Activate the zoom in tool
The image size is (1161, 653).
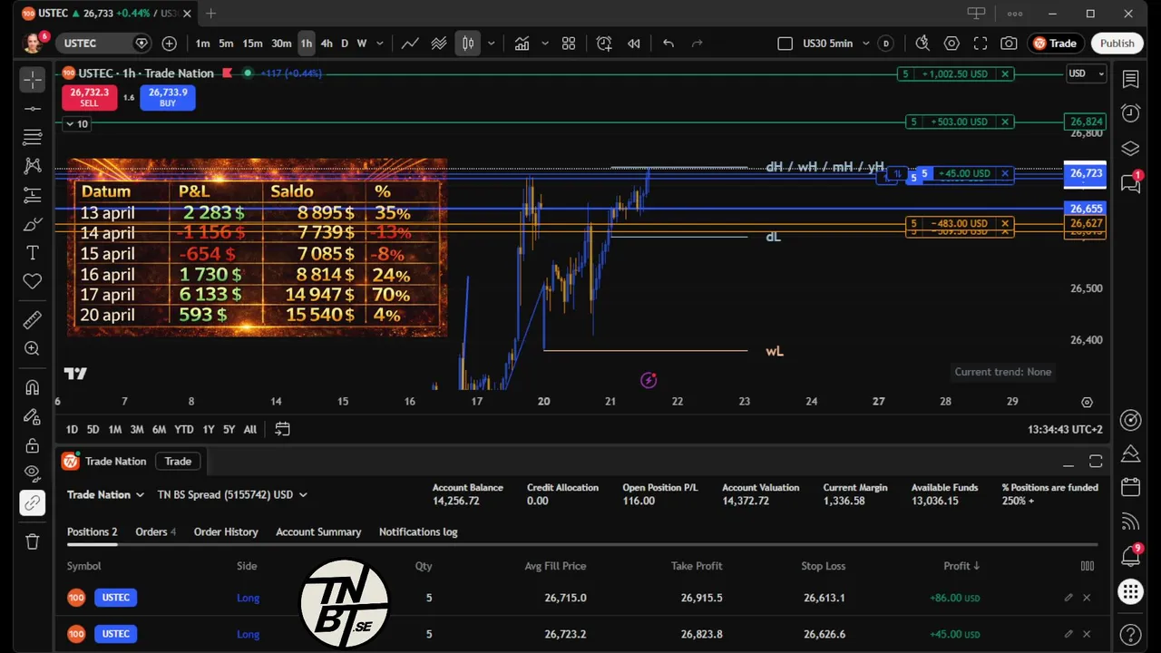click(33, 348)
